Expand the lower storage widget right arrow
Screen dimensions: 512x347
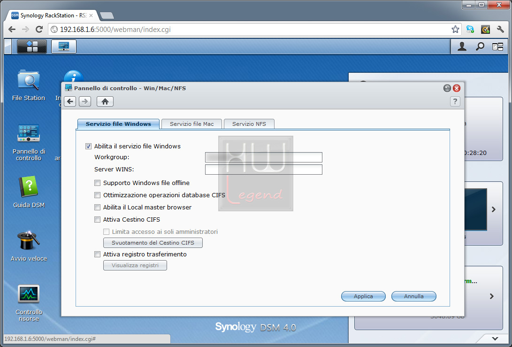click(x=492, y=296)
